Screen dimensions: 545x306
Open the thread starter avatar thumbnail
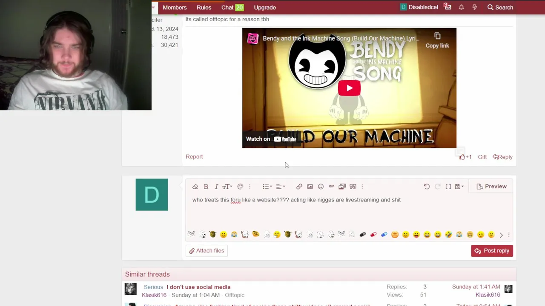click(131, 289)
